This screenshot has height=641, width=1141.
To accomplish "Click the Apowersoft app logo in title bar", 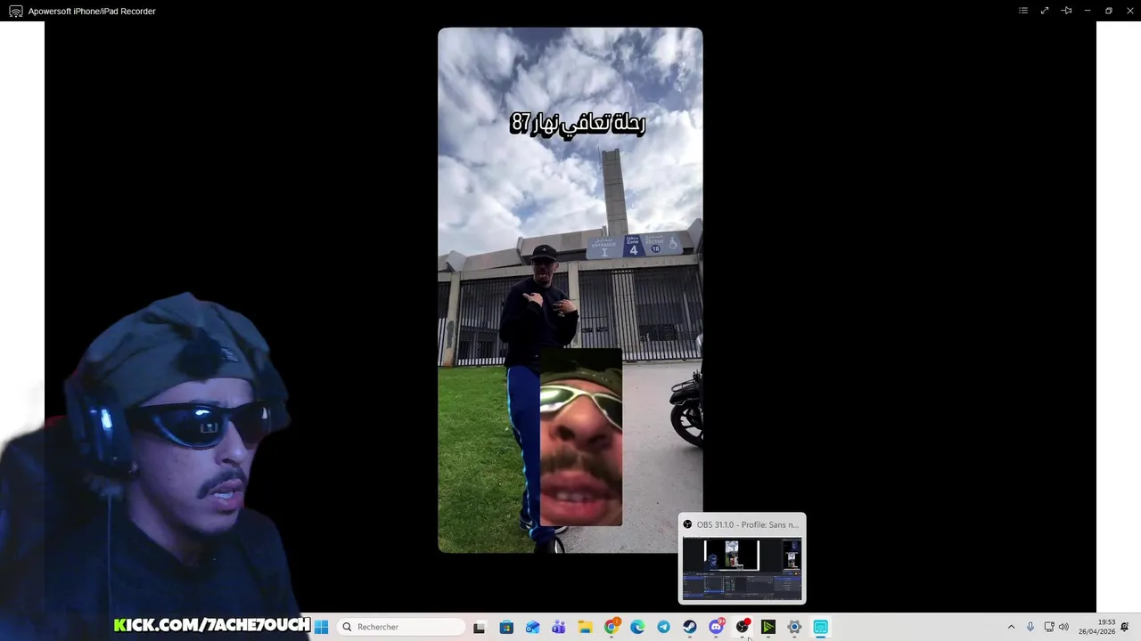I will [15, 11].
